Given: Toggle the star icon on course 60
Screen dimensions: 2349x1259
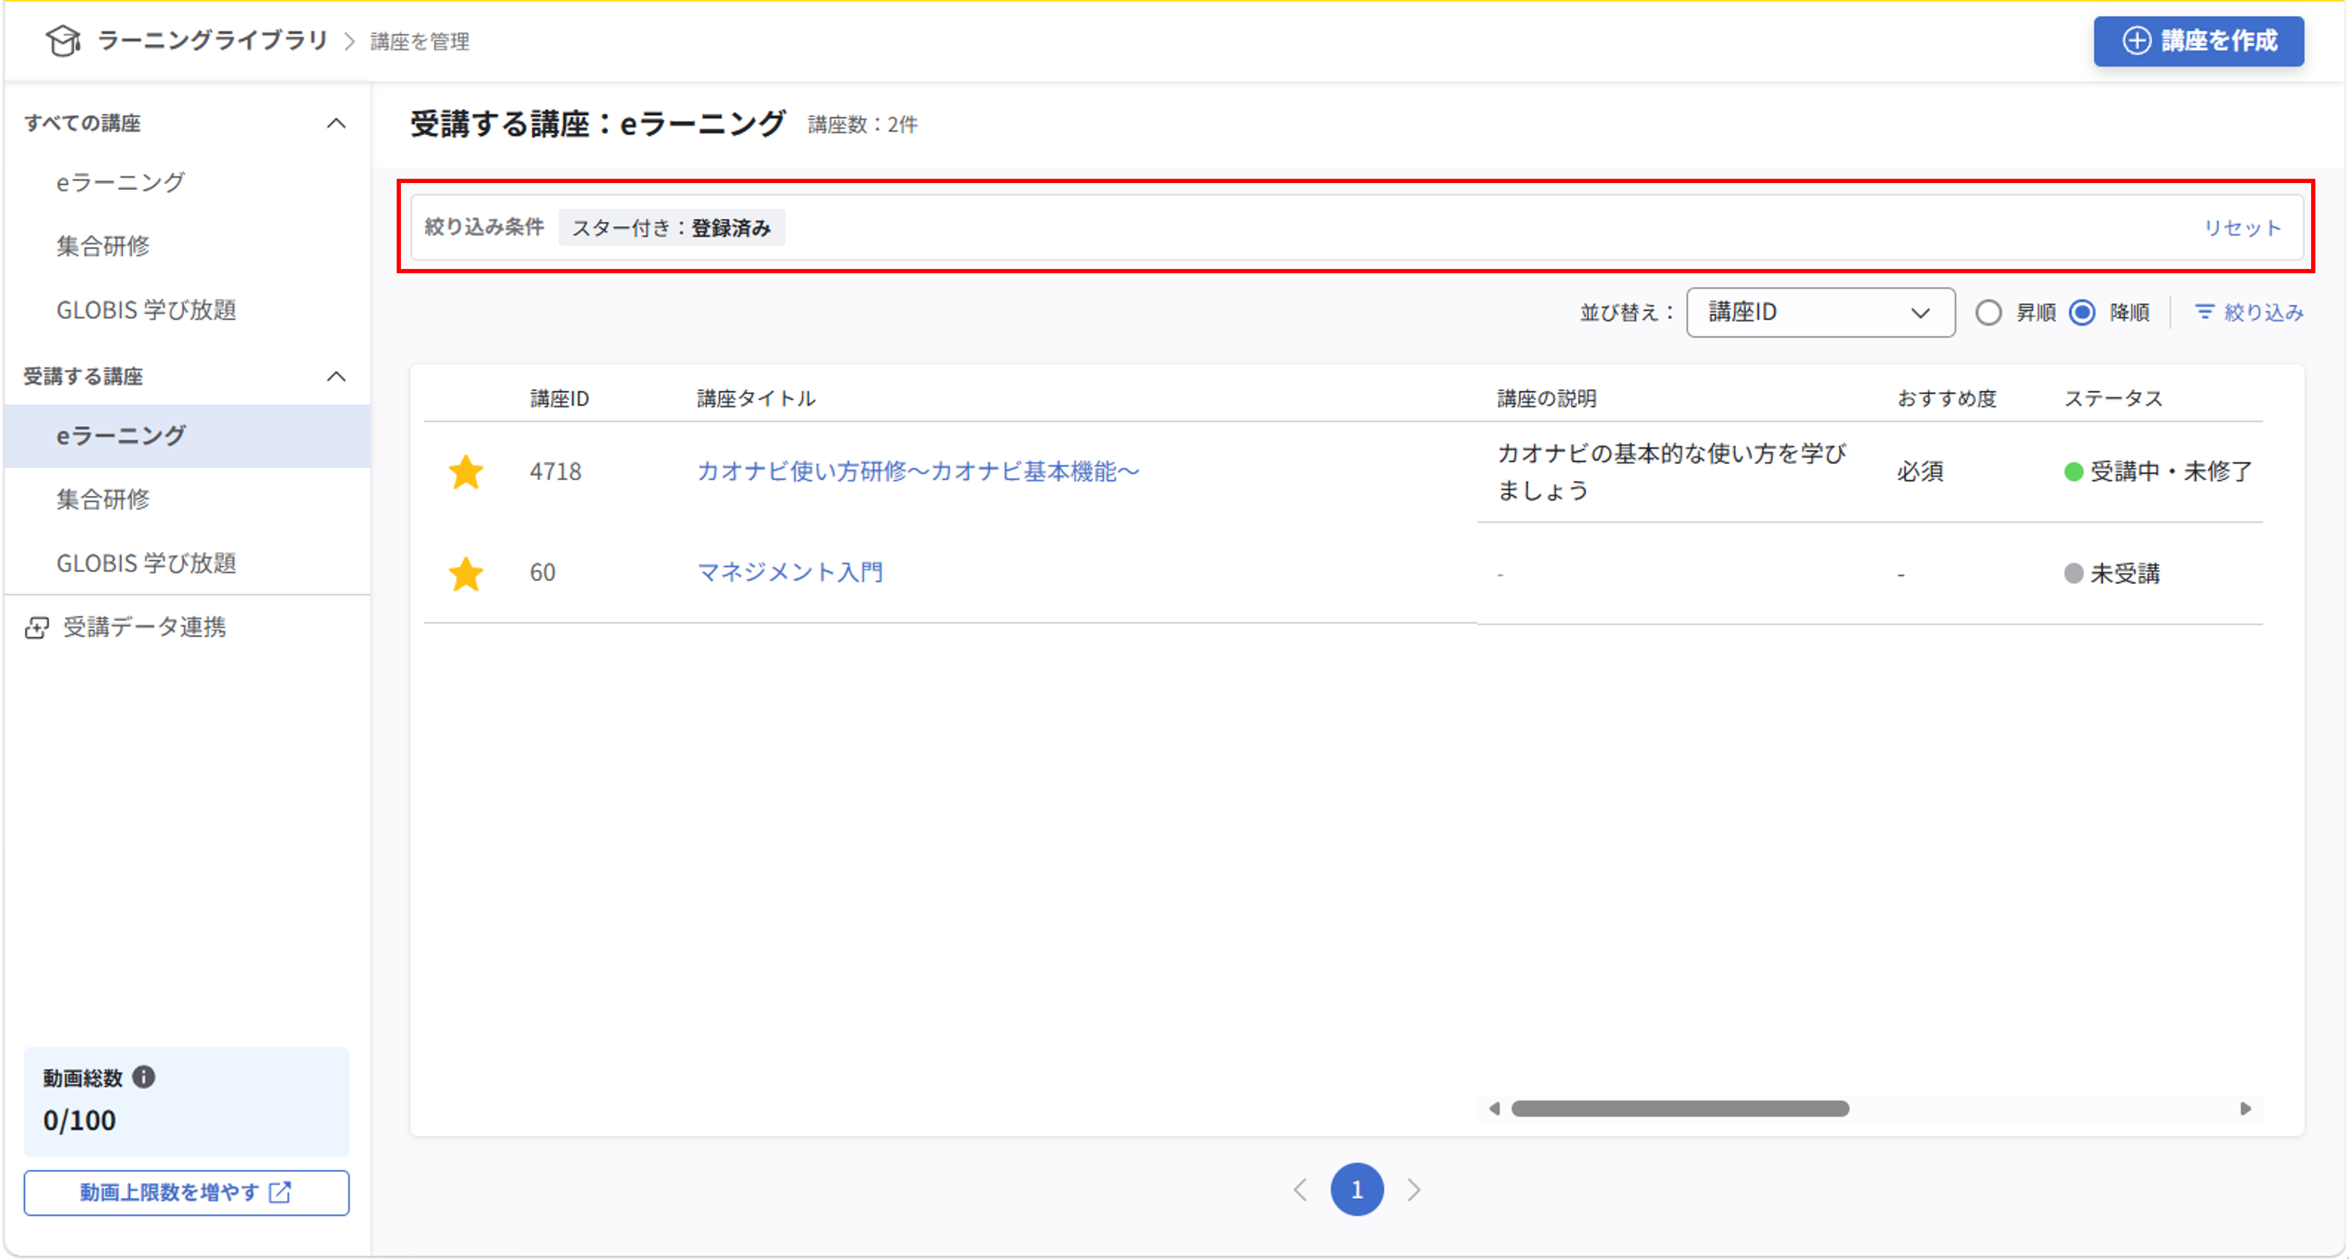Looking at the screenshot, I should (466, 573).
